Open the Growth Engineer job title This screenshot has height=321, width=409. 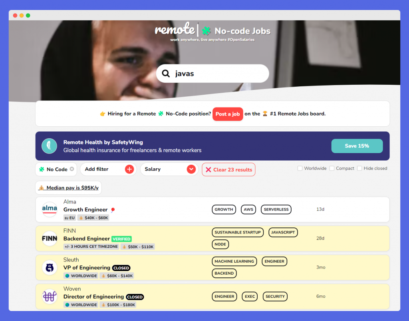pos(85,209)
